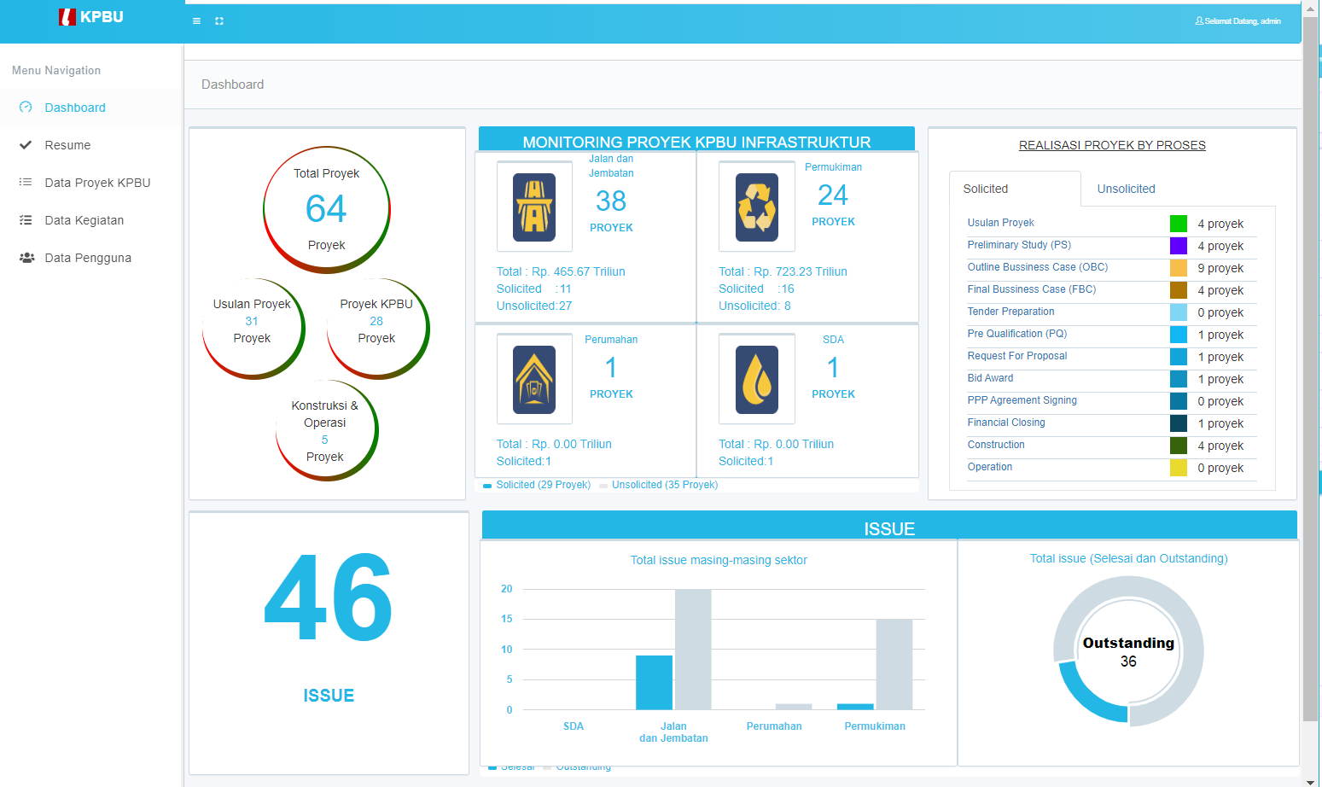Viewport: 1322px width, 787px height.
Task: Click the hamburger menu icon in header
Action: pyautogui.click(x=196, y=21)
